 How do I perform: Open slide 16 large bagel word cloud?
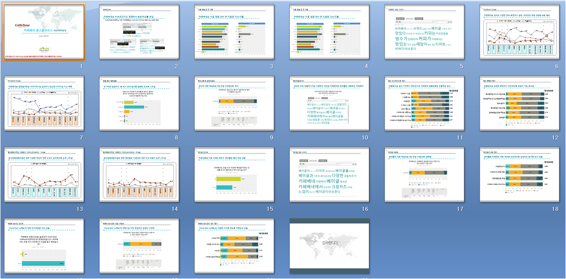tap(329, 175)
